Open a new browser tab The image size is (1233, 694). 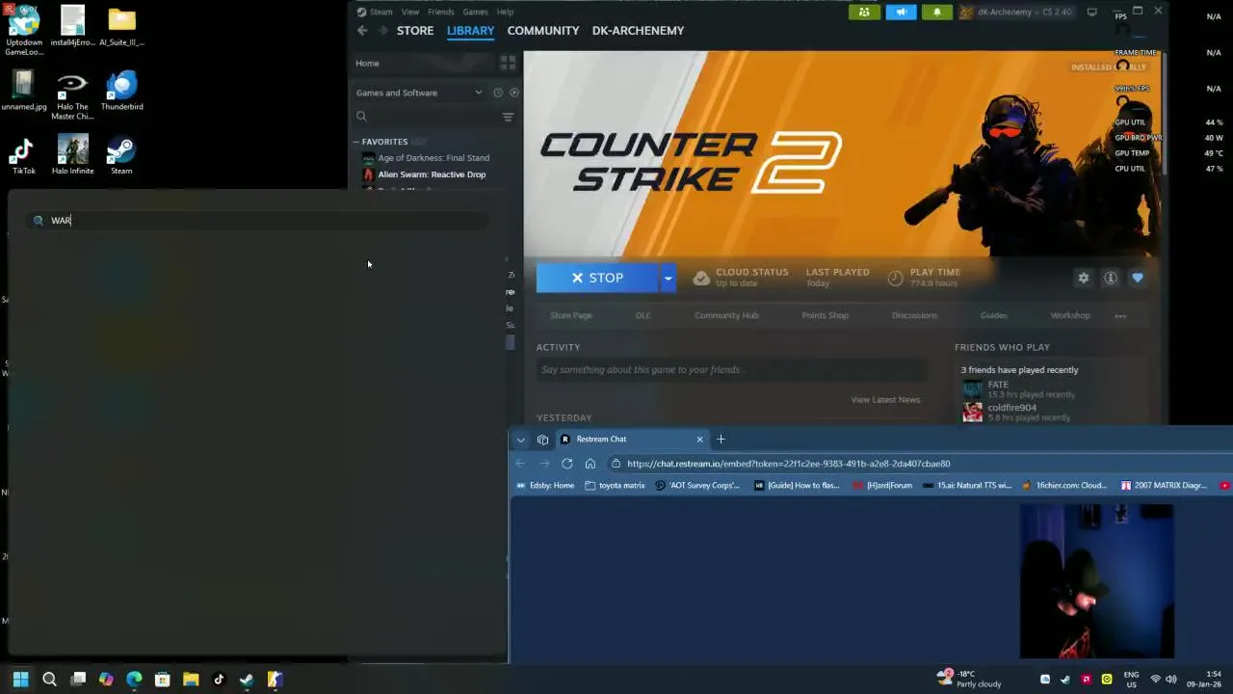pos(721,440)
